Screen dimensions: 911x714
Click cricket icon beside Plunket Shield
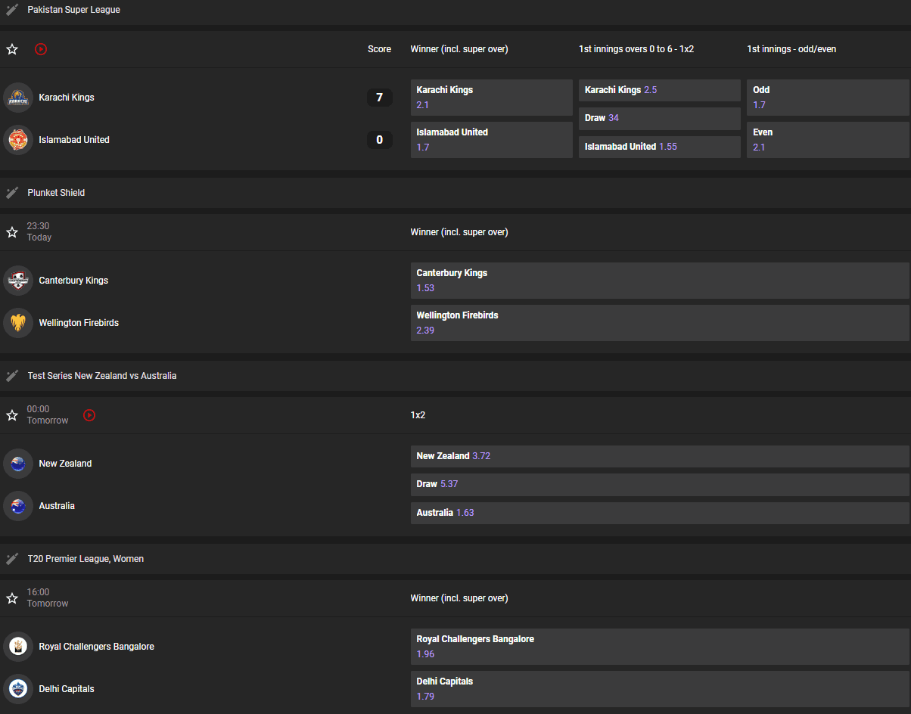12,193
